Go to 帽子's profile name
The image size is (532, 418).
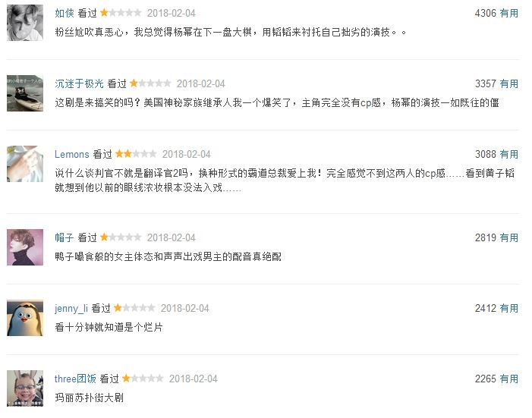click(65, 237)
